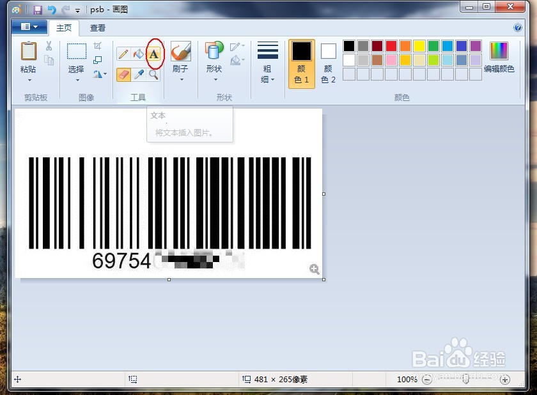Image resolution: width=537 pixels, height=395 pixels.
Task: Select the Pencil tool
Action: 123,54
